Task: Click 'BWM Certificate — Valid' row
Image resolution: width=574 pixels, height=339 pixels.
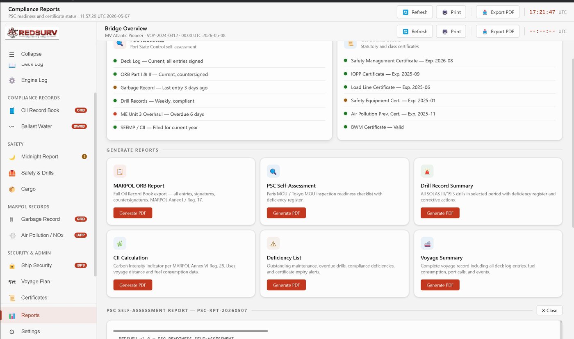Action: 450,127
